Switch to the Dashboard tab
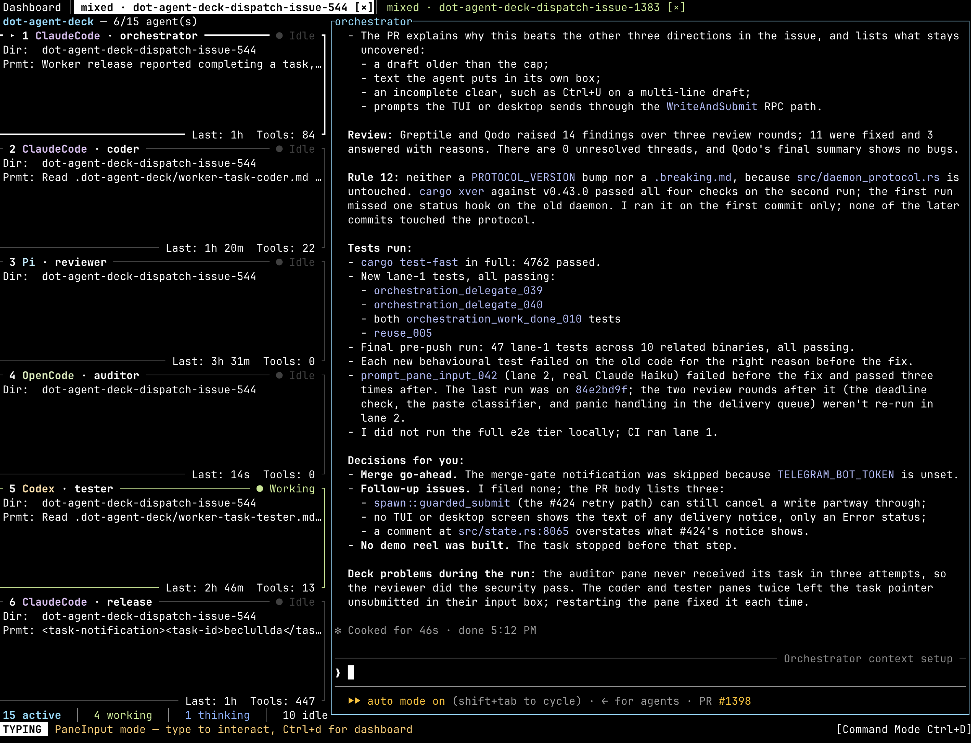The image size is (971, 743). [x=32, y=7]
